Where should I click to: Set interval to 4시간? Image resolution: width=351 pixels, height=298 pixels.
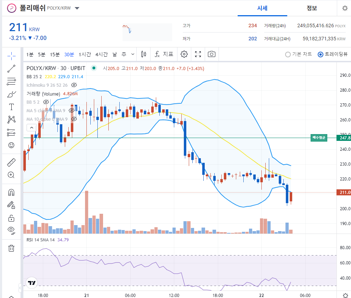(x=102, y=55)
